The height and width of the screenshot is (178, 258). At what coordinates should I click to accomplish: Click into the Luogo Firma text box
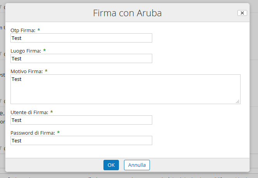tap(81, 58)
